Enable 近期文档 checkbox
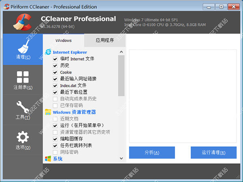 tap(55, 119)
